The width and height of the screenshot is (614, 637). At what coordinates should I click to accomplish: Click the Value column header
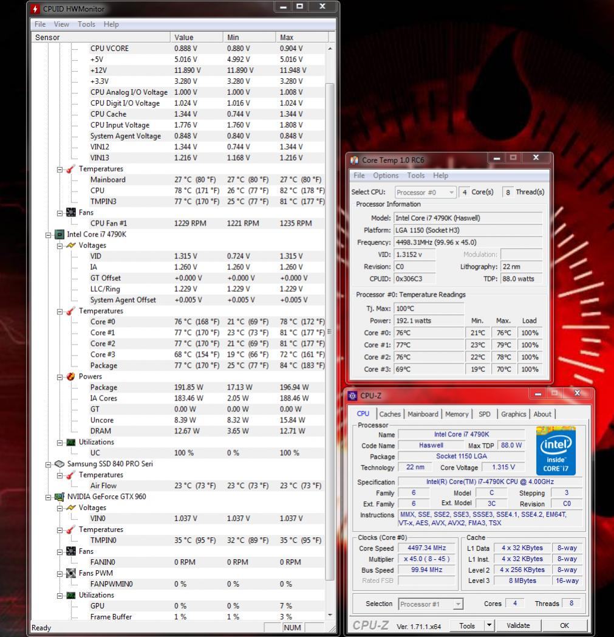pos(196,37)
